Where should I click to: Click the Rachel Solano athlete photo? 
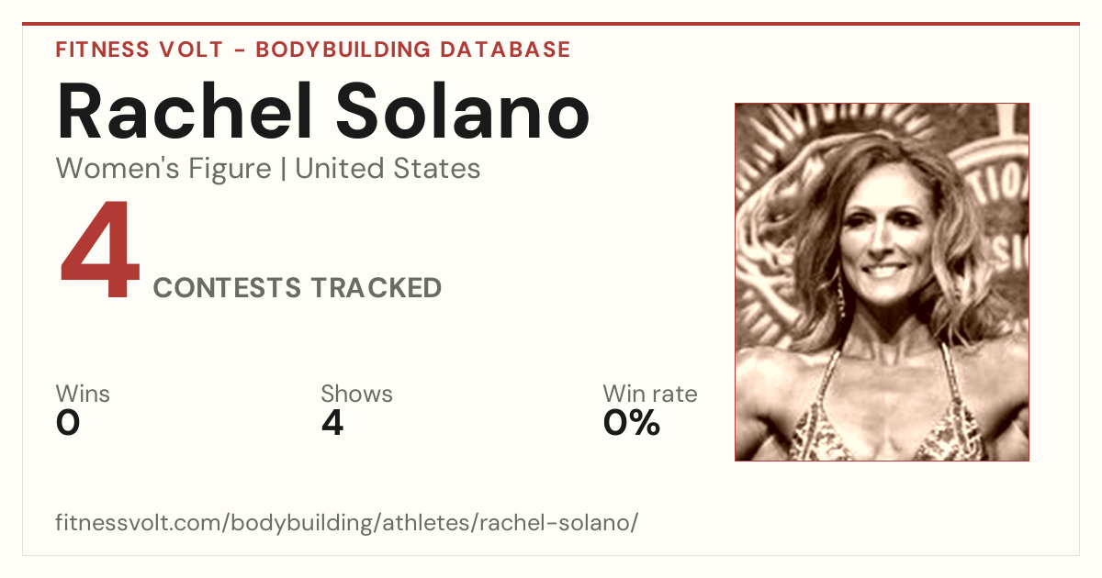[x=882, y=282]
